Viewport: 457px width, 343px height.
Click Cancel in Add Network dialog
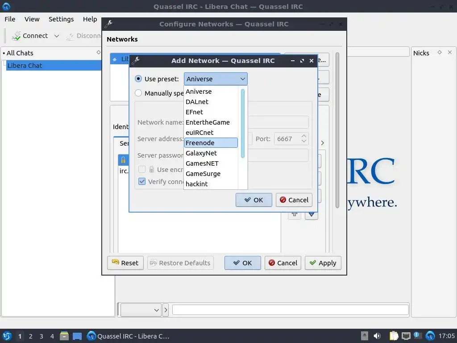coord(294,200)
